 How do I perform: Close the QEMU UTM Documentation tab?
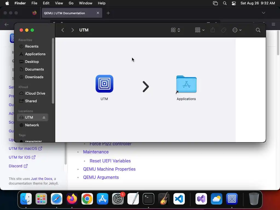pyautogui.click(x=98, y=13)
